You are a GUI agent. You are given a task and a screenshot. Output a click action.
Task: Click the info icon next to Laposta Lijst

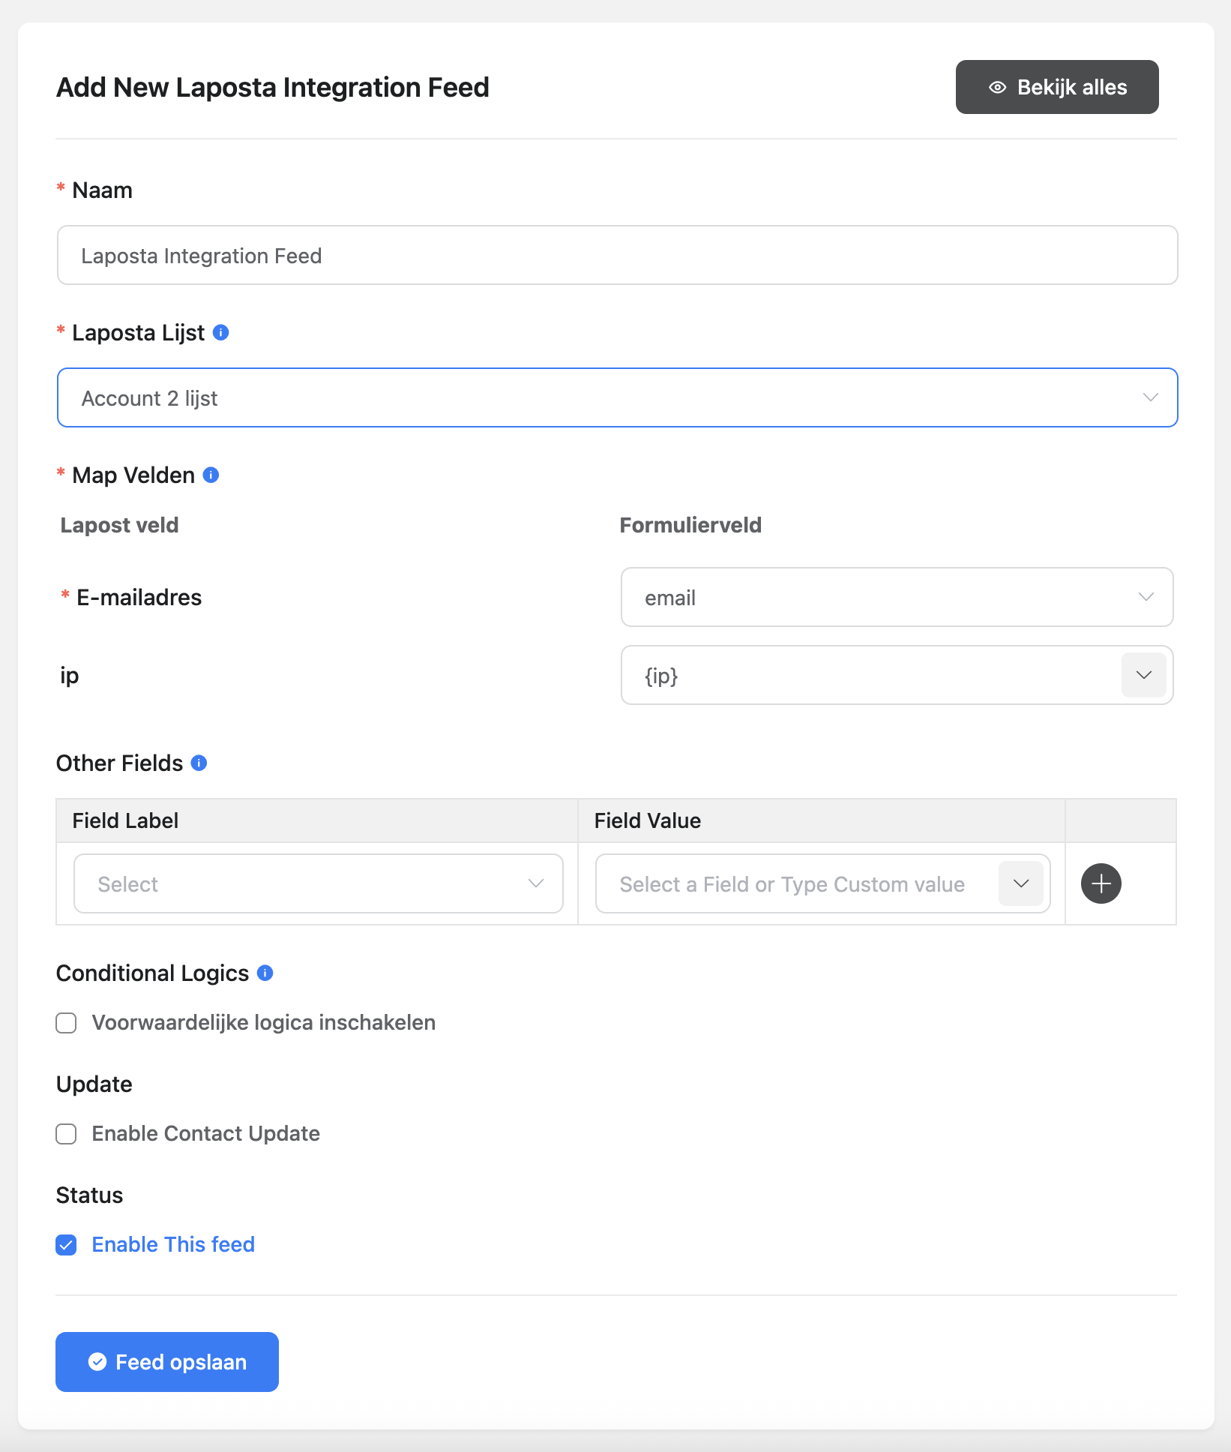click(x=220, y=332)
